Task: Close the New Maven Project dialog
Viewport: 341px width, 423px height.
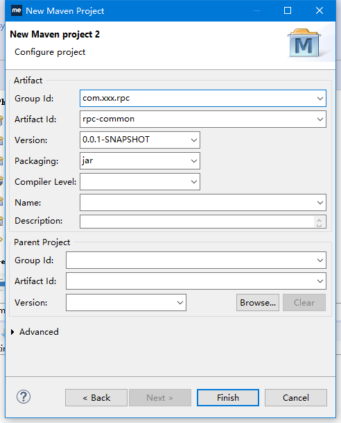Action: pos(320,10)
